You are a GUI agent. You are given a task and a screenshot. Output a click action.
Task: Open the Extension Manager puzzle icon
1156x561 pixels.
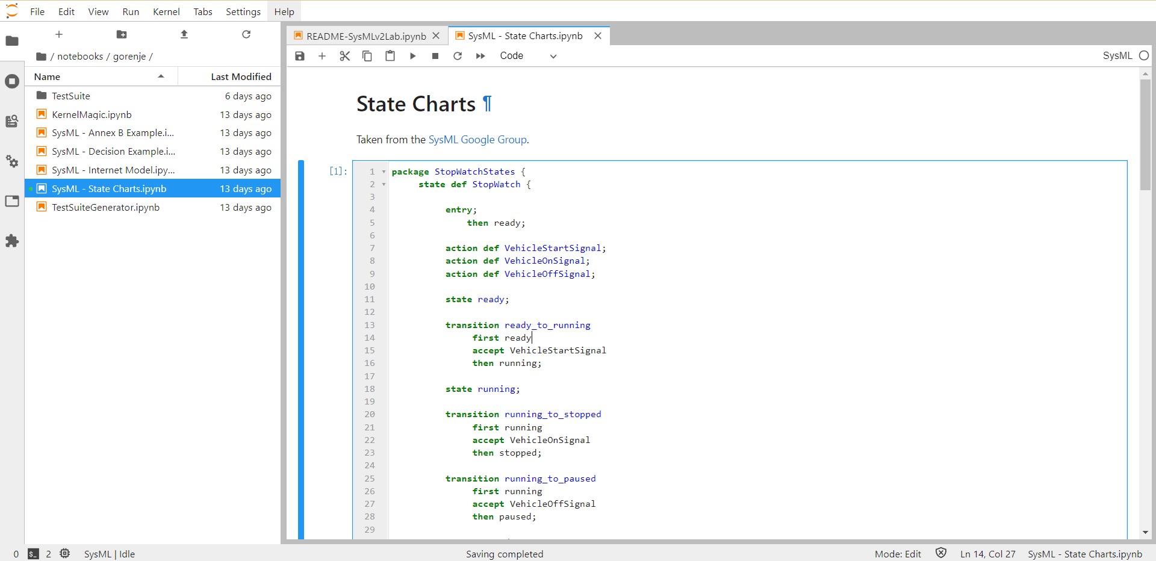[x=12, y=241]
